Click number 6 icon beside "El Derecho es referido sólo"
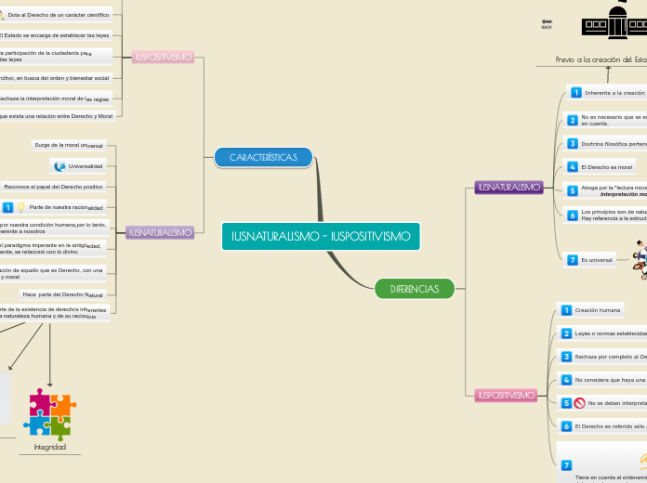The image size is (647, 483). click(x=566, y=426)
